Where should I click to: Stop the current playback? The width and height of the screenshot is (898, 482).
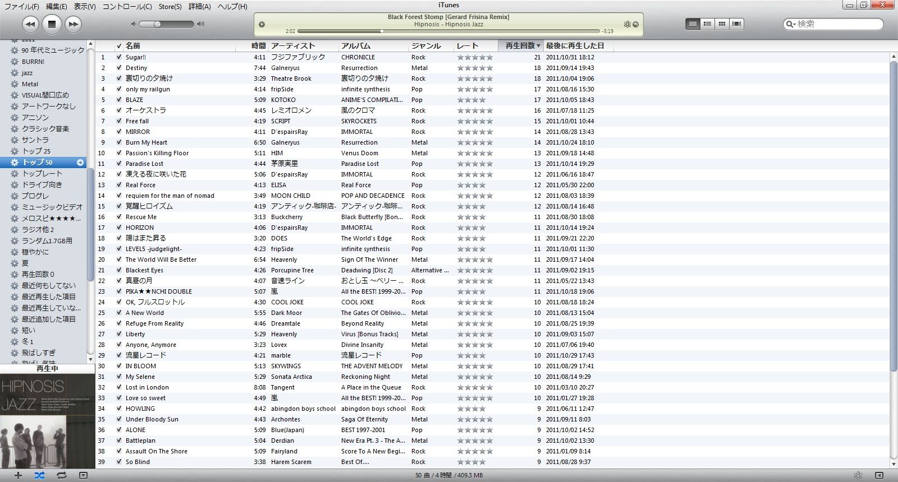[x=52, y=24]
